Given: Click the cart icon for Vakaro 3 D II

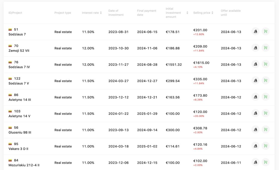Looking at the screenshot, I should point(266,146).
